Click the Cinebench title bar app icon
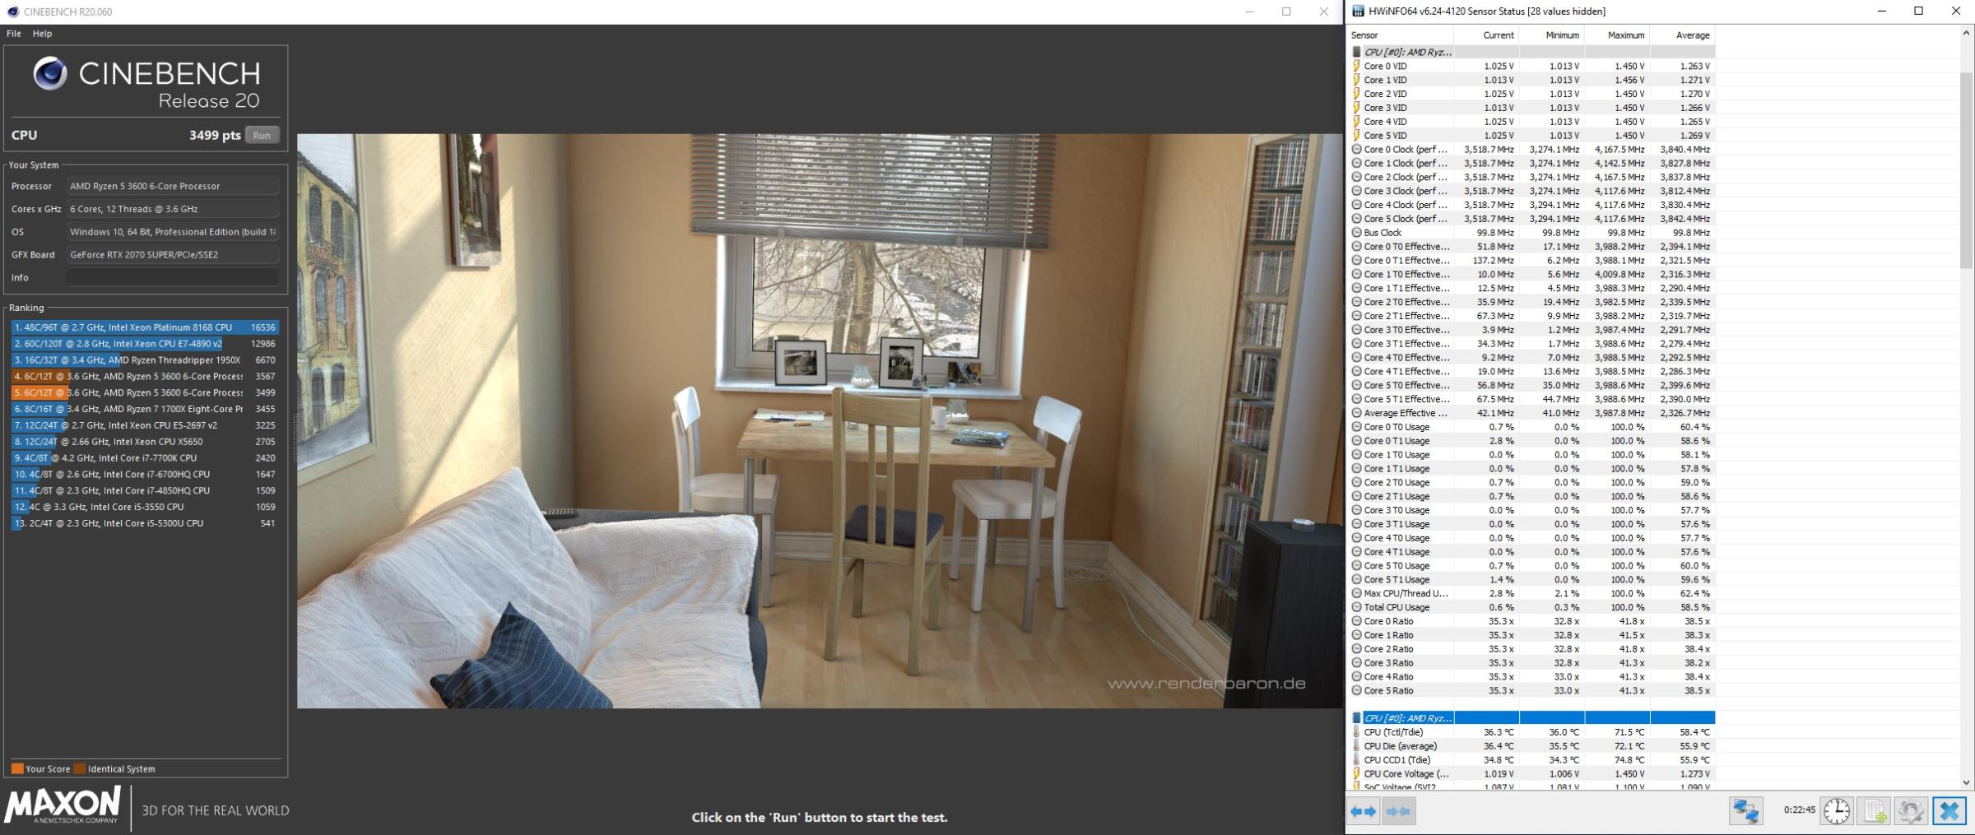The width and height of the screenshot is (1975, 835). tap(12, 12)
